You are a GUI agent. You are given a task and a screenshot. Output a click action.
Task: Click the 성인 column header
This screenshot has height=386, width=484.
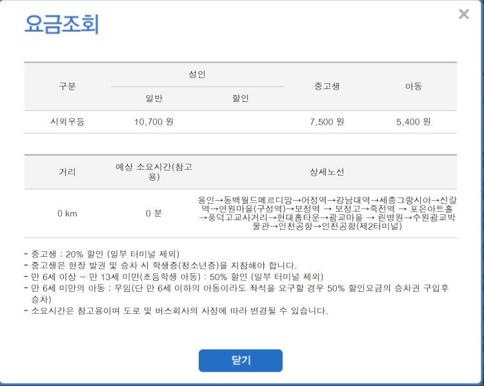197,75
